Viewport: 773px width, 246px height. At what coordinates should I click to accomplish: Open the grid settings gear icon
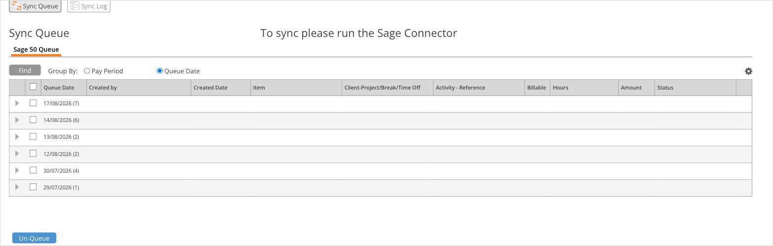point(748,71)
